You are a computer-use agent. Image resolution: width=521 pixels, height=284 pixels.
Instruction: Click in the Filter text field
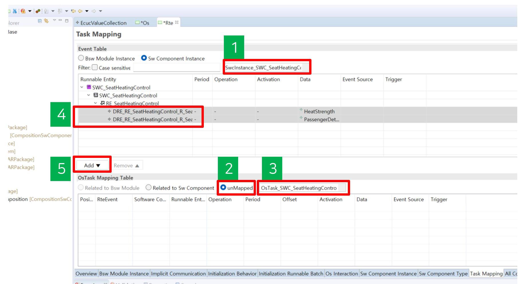[176, 68]
